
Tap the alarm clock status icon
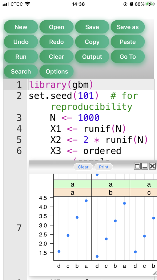(131, 4)
